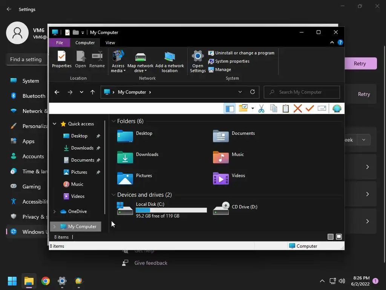
Task: Click the Local Disk C usage bar
Action: pyautogui.click(x=172, y=210)
